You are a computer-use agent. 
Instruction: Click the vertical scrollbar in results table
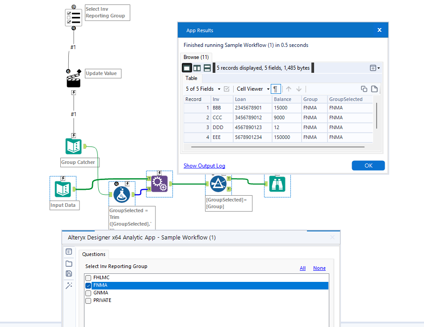click(377, 116)
